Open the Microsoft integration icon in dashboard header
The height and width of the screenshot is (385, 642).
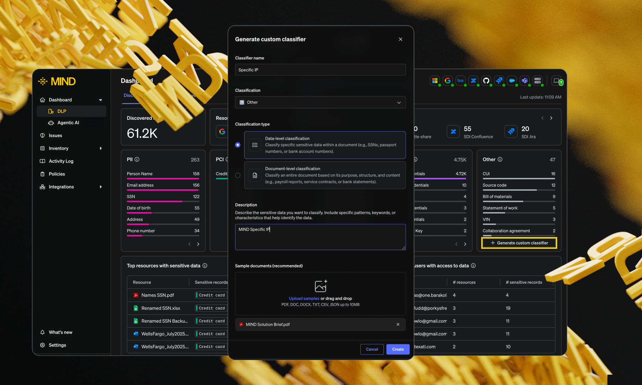[x=435, y=81]
